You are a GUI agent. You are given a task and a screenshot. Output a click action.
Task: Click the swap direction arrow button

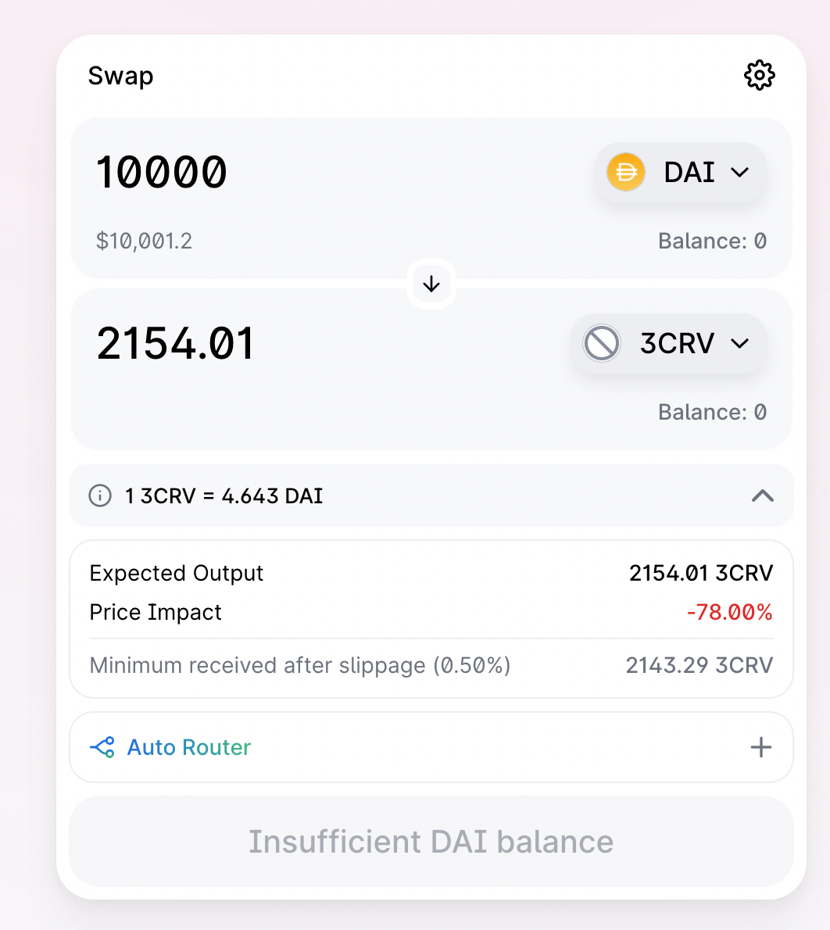pyautogui.click(x=431, y=284)
